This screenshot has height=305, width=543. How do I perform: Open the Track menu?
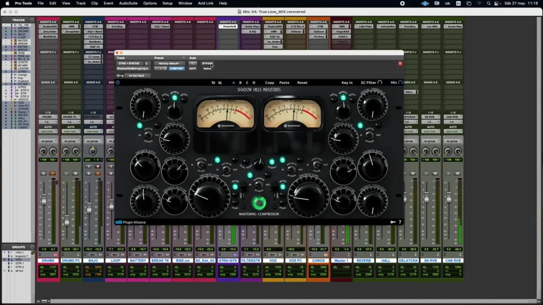[x=81, y=4]
